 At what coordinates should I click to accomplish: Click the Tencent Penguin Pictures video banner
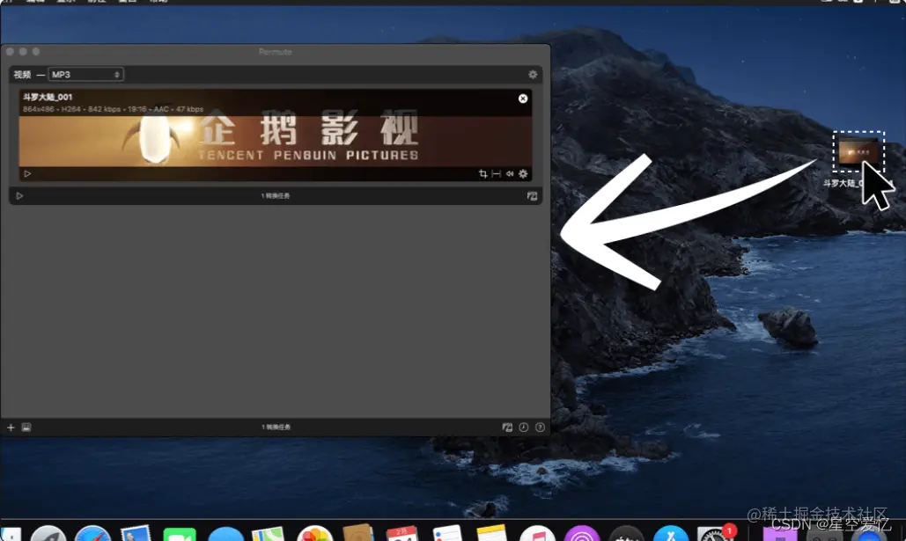pyautogui.click(x=276, y=141)
